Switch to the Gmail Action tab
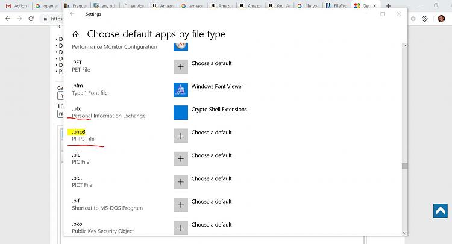This screenshot has width=452, height=244. [x=16, y=6]
